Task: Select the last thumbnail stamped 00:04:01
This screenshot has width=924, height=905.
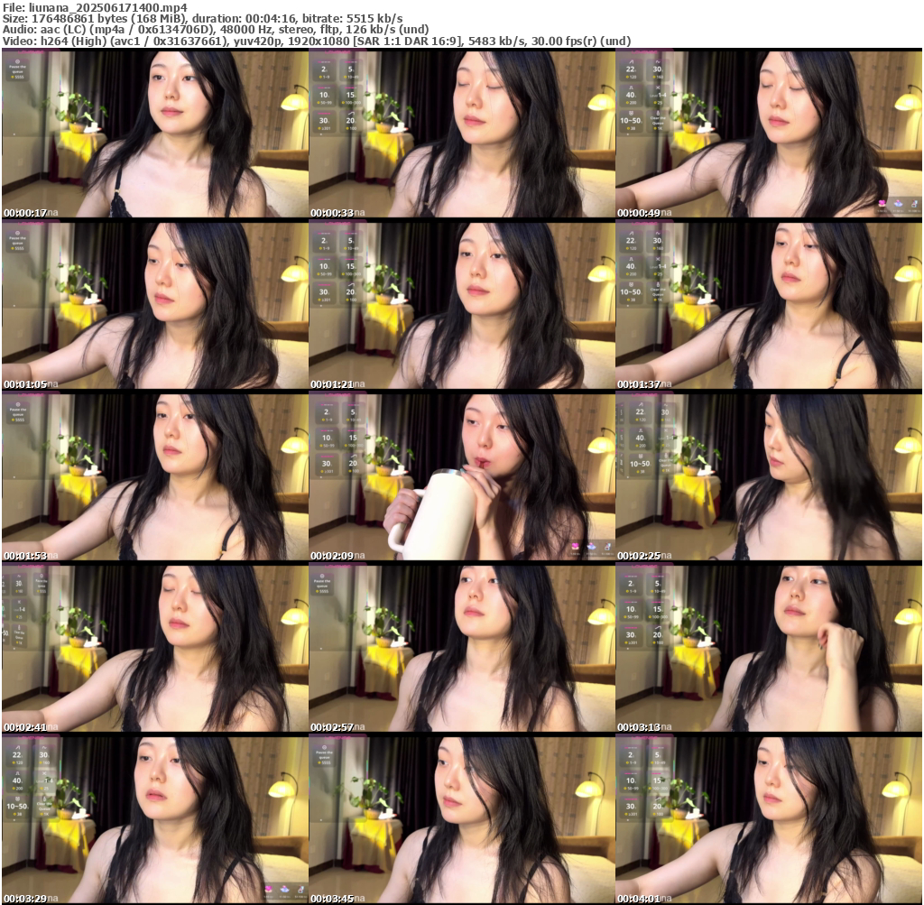Action: pos(769,820)
